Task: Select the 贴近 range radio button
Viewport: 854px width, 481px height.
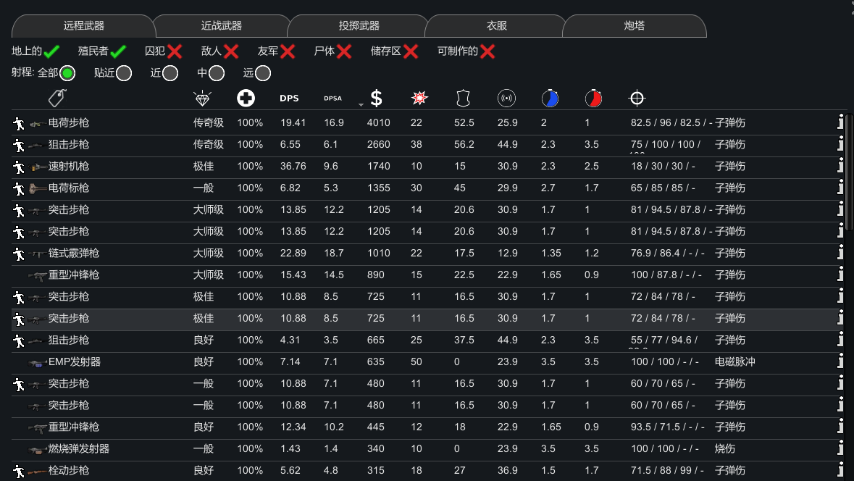Action: pos(124,73)
